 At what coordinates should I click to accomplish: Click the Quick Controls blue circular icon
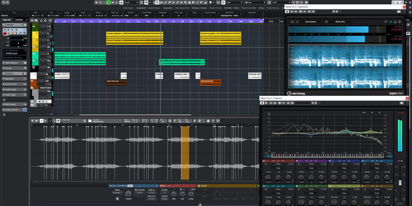pos(25,109)
